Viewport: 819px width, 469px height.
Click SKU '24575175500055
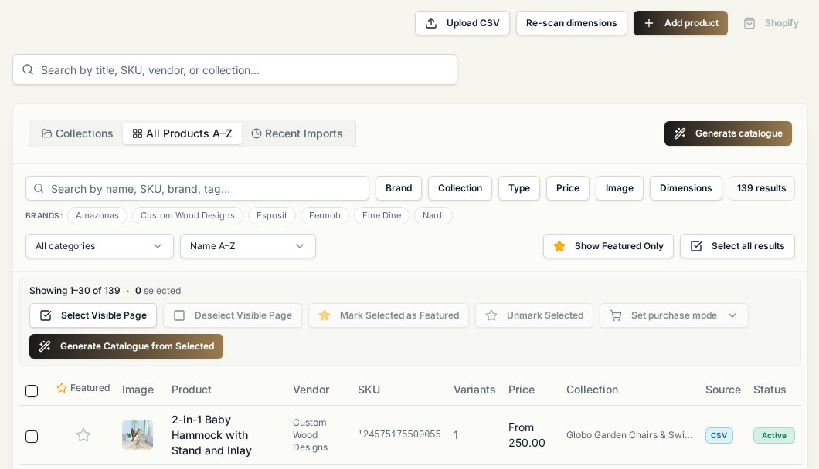coord(399,434)
